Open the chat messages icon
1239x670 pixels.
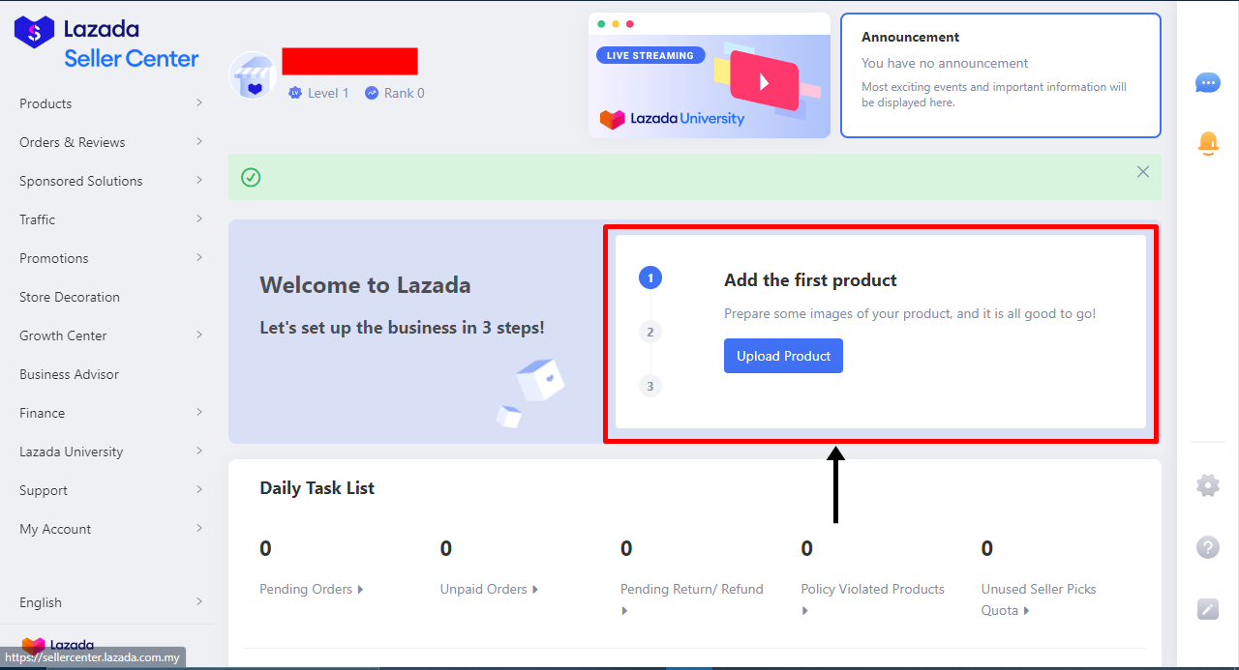point(1208,83)
